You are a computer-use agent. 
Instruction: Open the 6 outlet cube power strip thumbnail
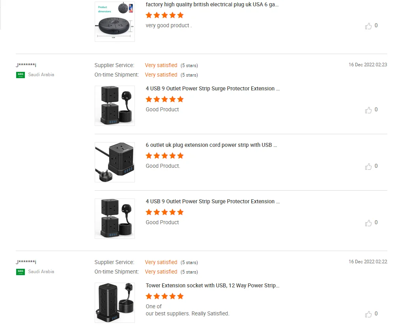pos(115,162)
